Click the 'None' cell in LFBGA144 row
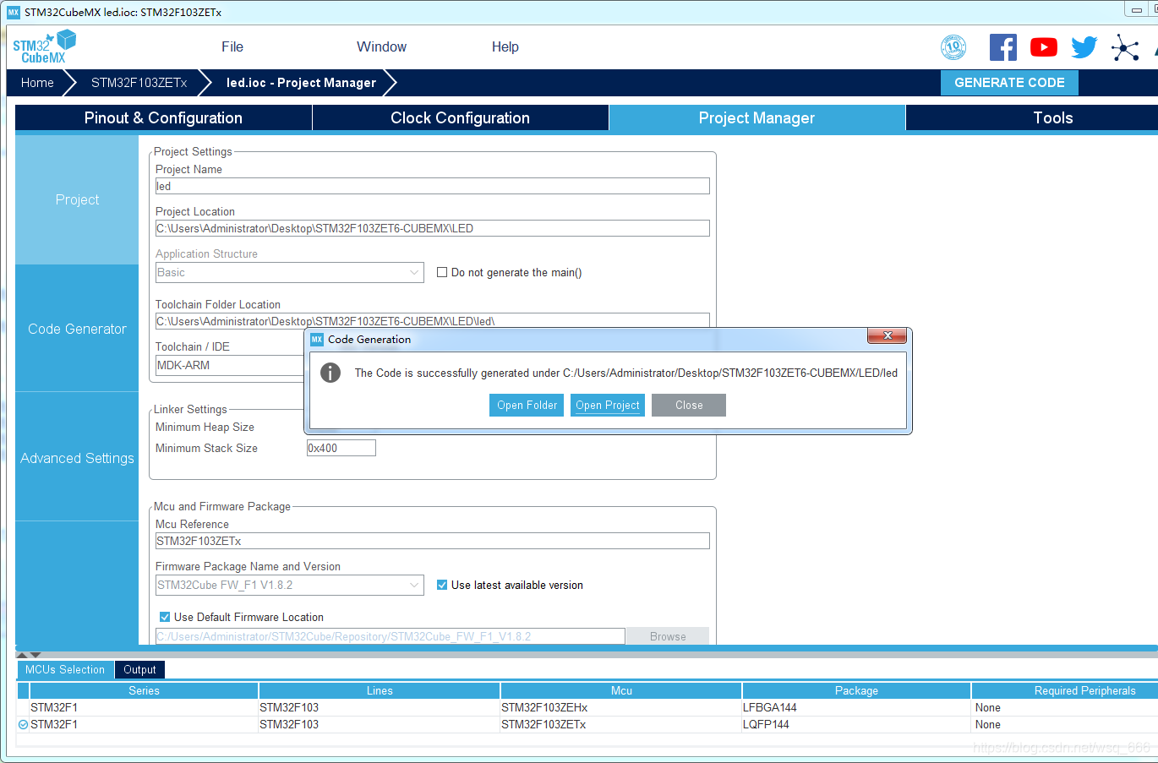The height and width of the screenshot is (763, 1158). point(1065,707)
